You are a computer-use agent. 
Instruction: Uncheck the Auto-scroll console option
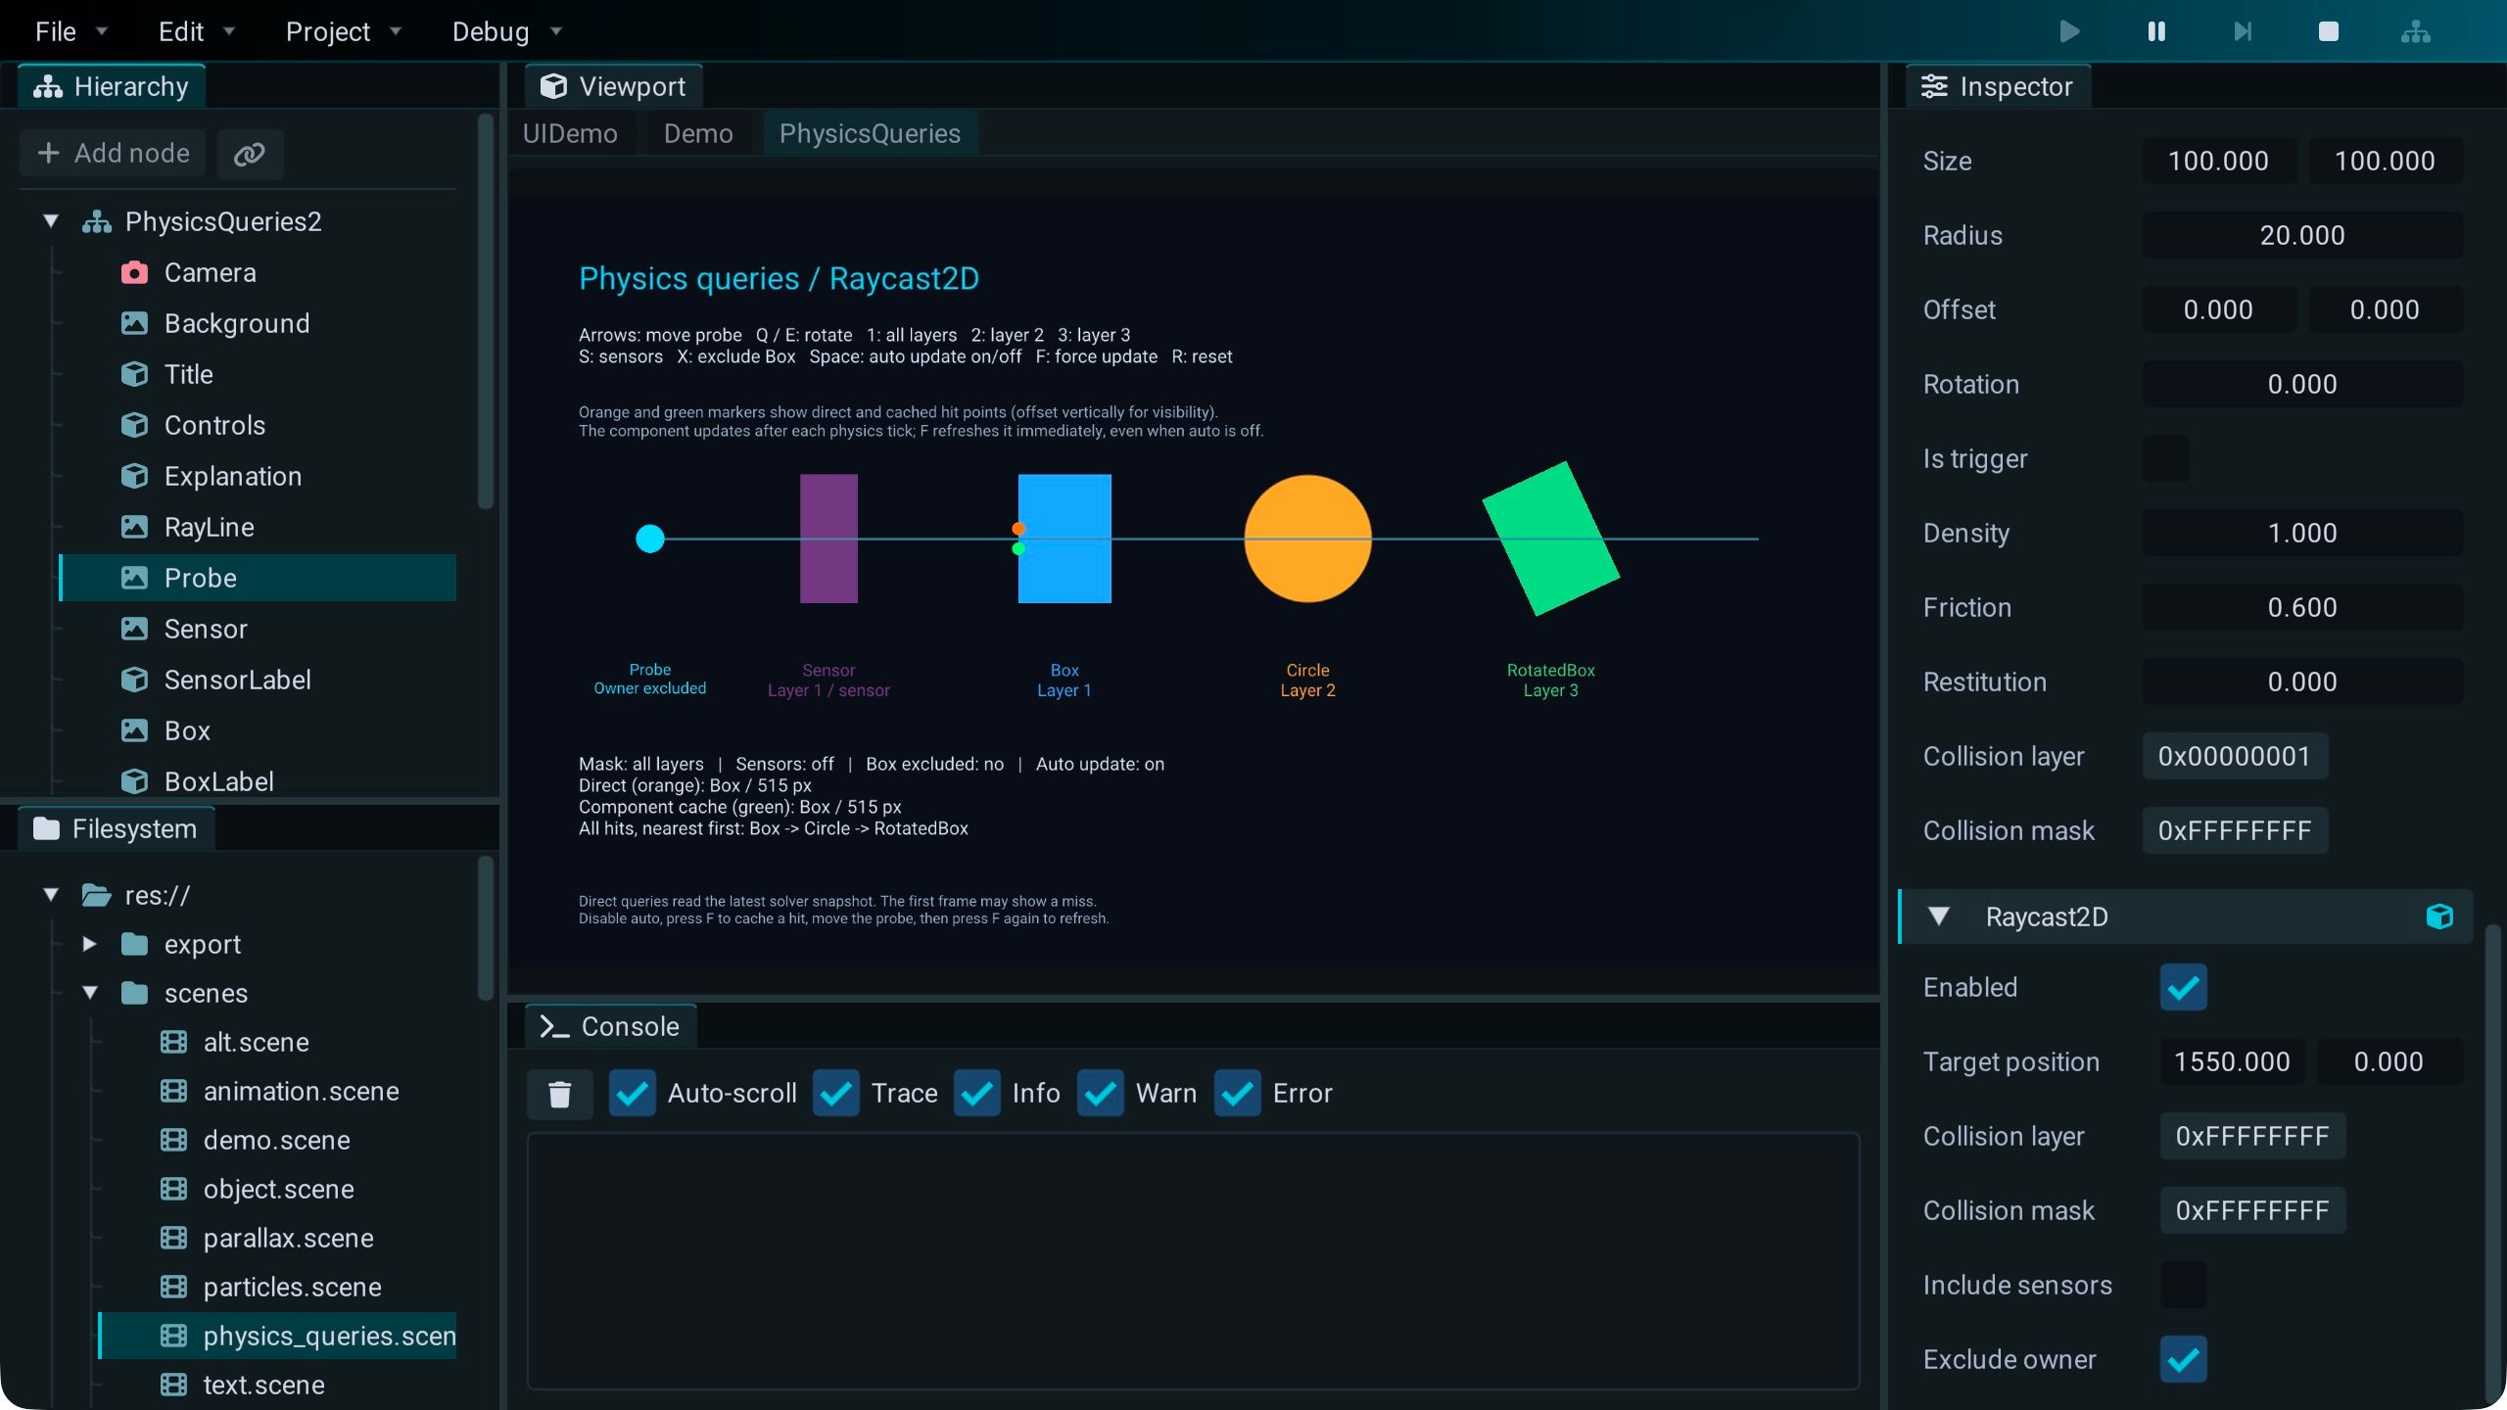click(632, 1093)
